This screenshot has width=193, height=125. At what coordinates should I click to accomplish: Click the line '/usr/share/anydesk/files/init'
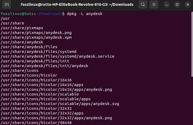pos(35,61)
